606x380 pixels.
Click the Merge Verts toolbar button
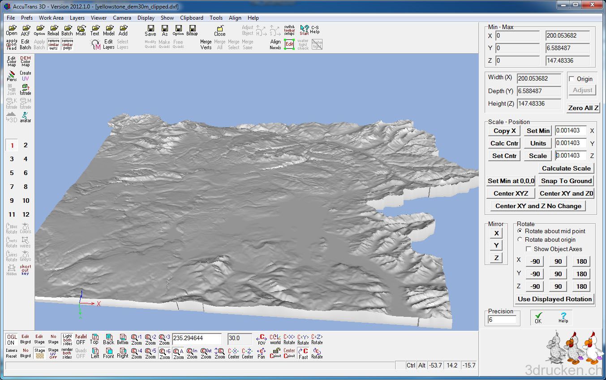tap(206, 44)
